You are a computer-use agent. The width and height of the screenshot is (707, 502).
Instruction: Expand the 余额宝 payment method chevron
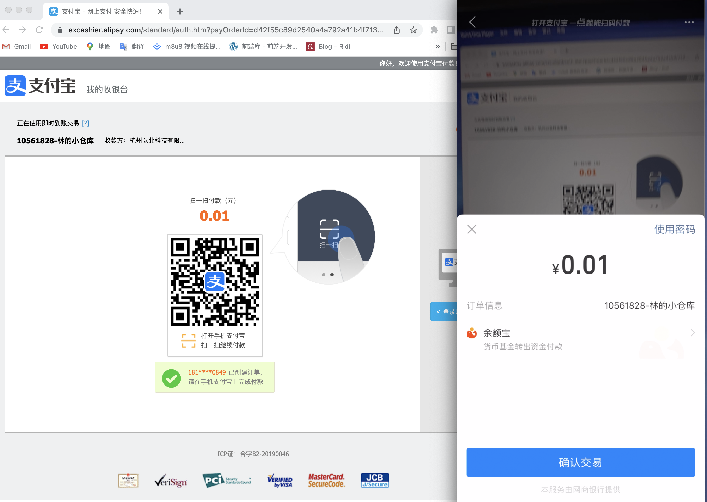point(692,333)
